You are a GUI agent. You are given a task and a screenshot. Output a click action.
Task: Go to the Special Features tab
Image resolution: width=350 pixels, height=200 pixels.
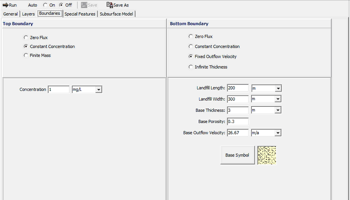pos(80,14)
